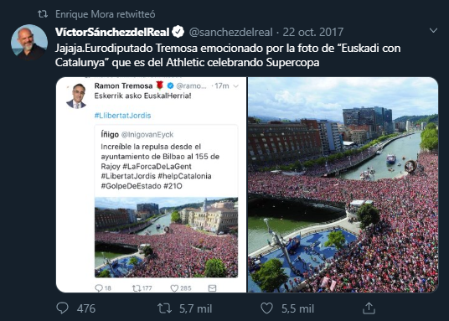Image resolution: width=449 pixels, height=321 pixels.
Task: Click the 22 oct. 2017 timestamp
Action: point(313,32)
